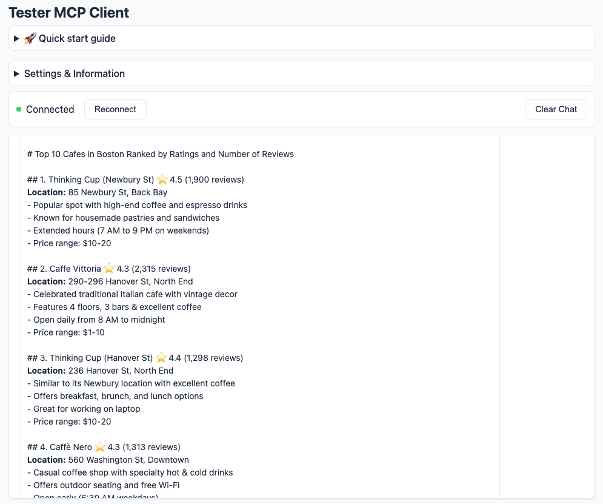
Task: Click the star icon beside Caffè Nero's 4.3 rating
Action: [x=101, y=446]
